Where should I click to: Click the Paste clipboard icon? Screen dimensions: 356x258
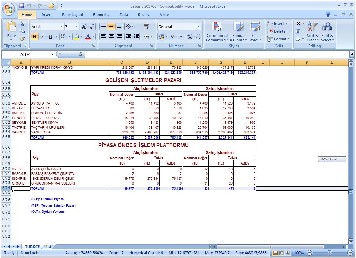(11, 27)
